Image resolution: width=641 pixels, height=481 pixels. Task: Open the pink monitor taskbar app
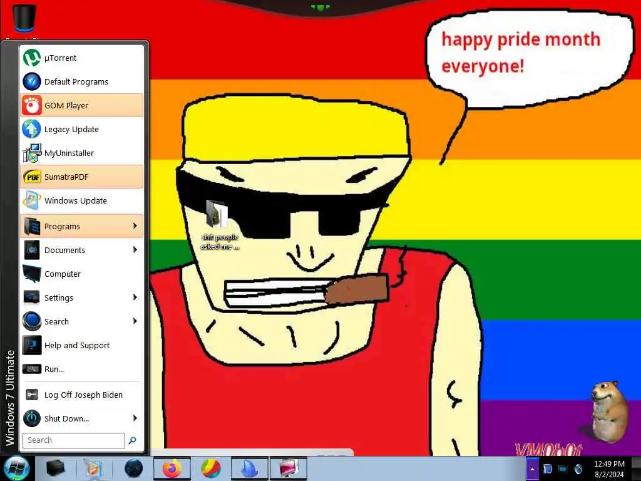289,468
